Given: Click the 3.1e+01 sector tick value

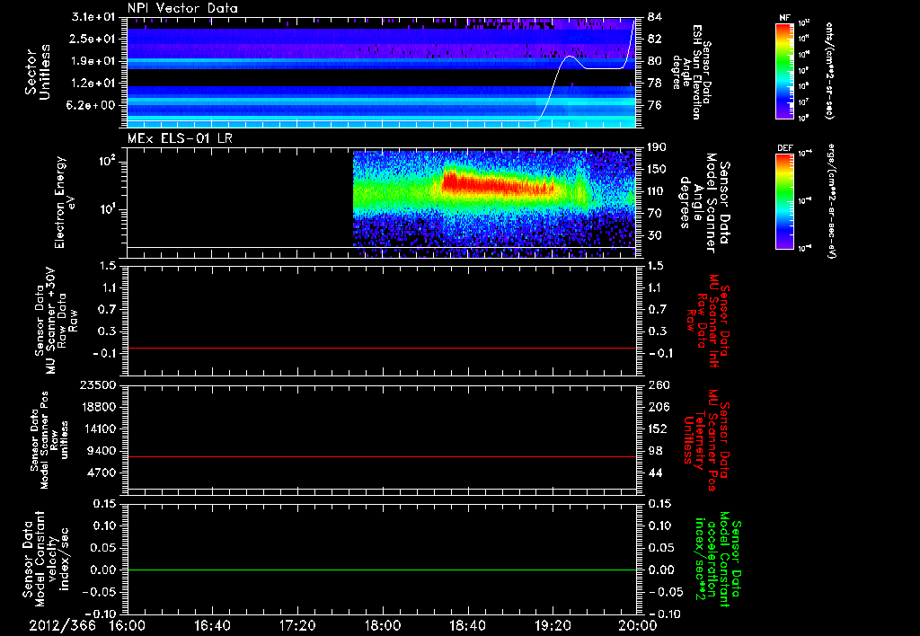Looking at the screenshot, I should 93,17.
